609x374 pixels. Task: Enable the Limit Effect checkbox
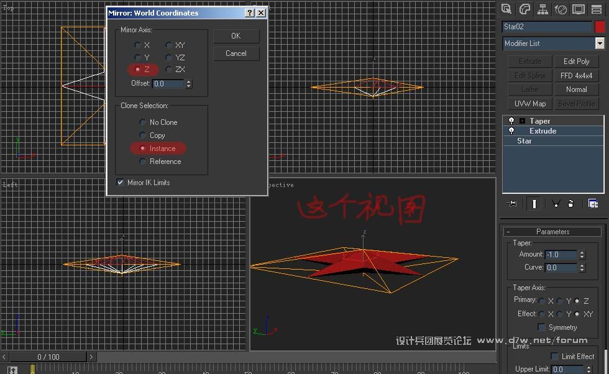pos(554,356)
